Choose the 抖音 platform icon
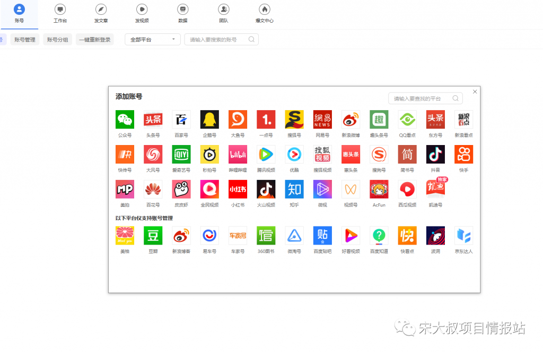543x352 pixels. tap(435, 155)
